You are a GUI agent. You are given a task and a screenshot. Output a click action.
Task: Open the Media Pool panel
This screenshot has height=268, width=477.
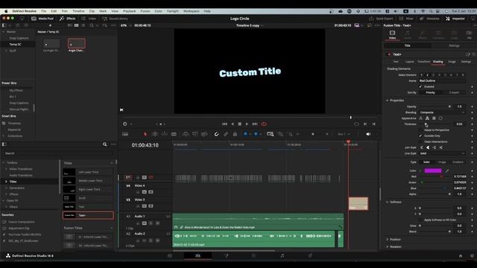(42, 19)
